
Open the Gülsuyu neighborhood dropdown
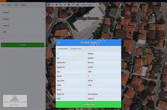click(22, 25)
